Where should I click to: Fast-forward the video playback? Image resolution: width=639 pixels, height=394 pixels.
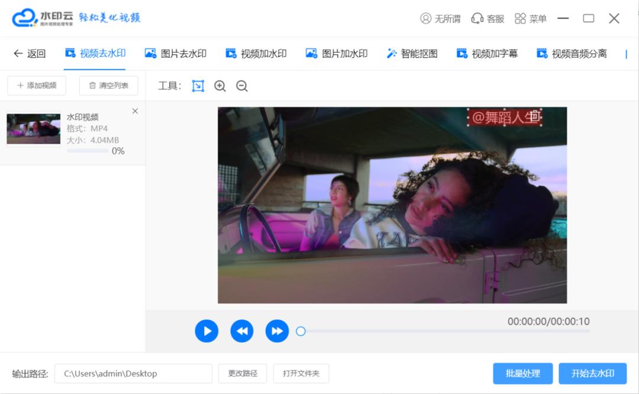(276, 331)
